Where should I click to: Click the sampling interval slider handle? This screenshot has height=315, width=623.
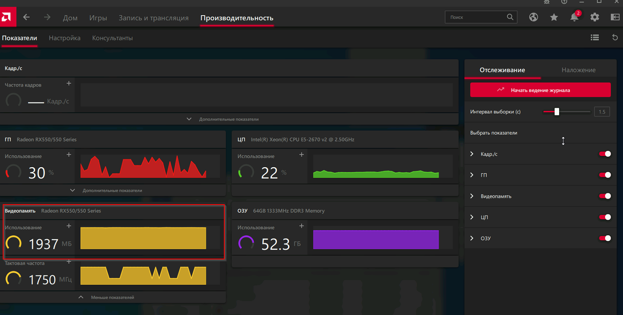pyautogui.click(x=557, y=112)
